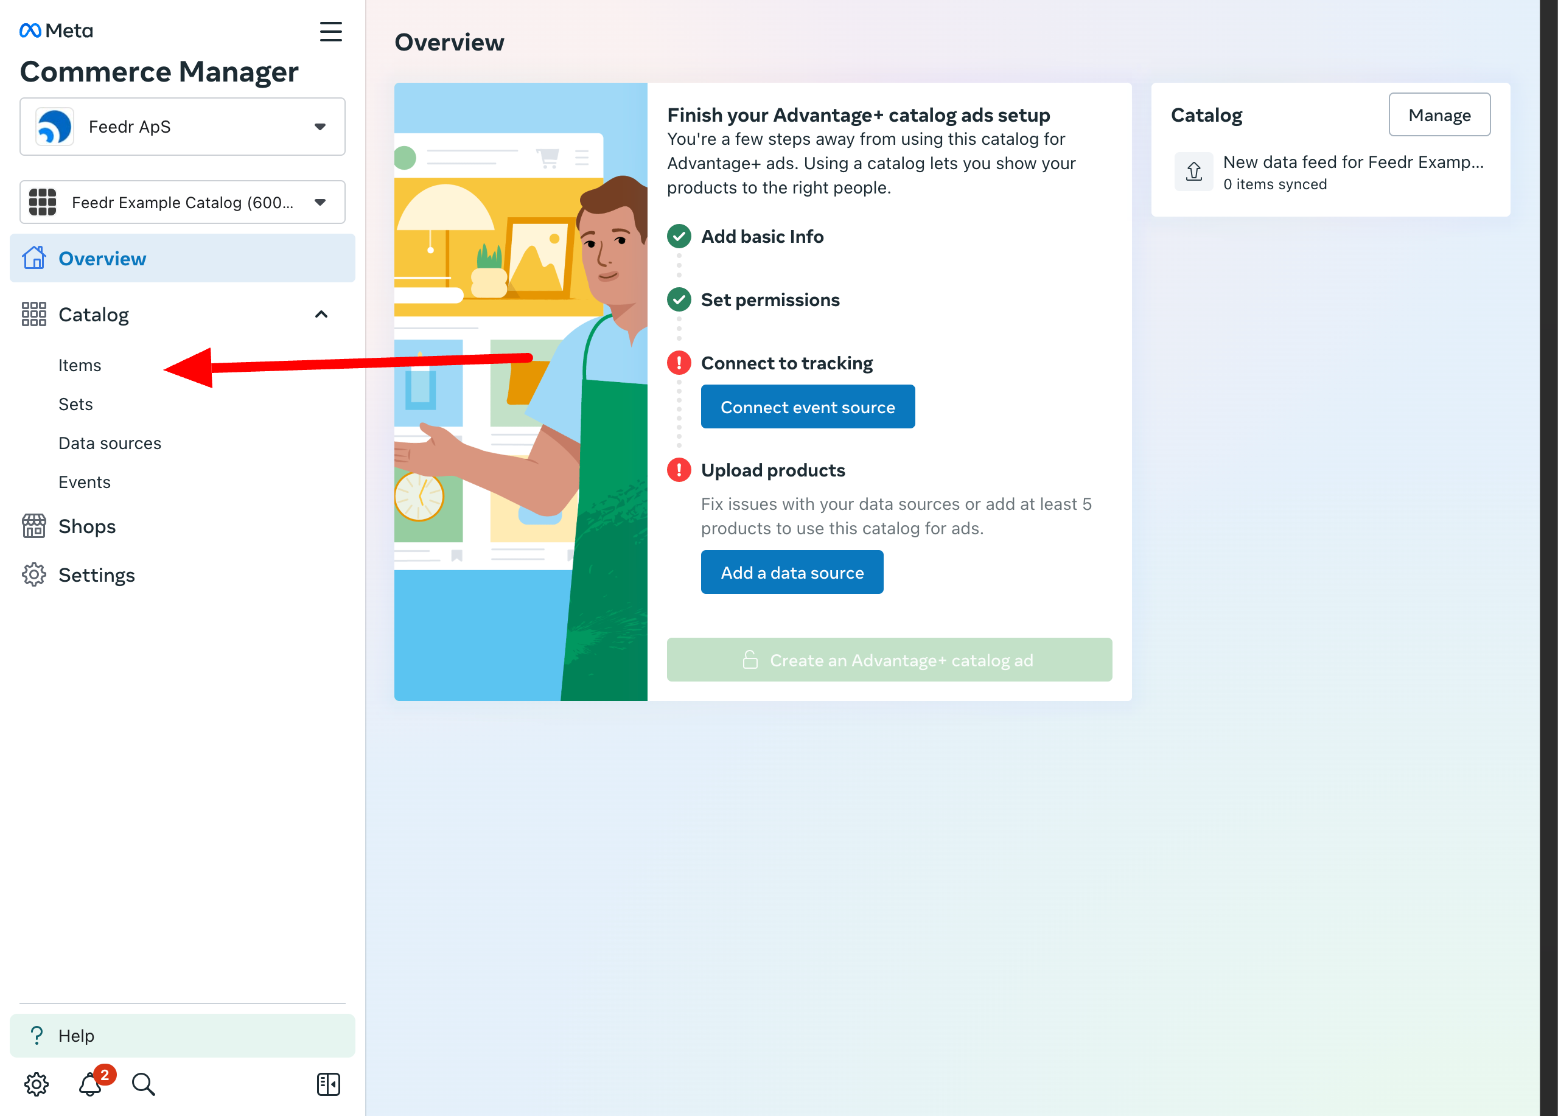This screenshot has width=1558, height=1116.
Task: Click the Catalog grid icon in sidebar
Action: tap(33, 315)
